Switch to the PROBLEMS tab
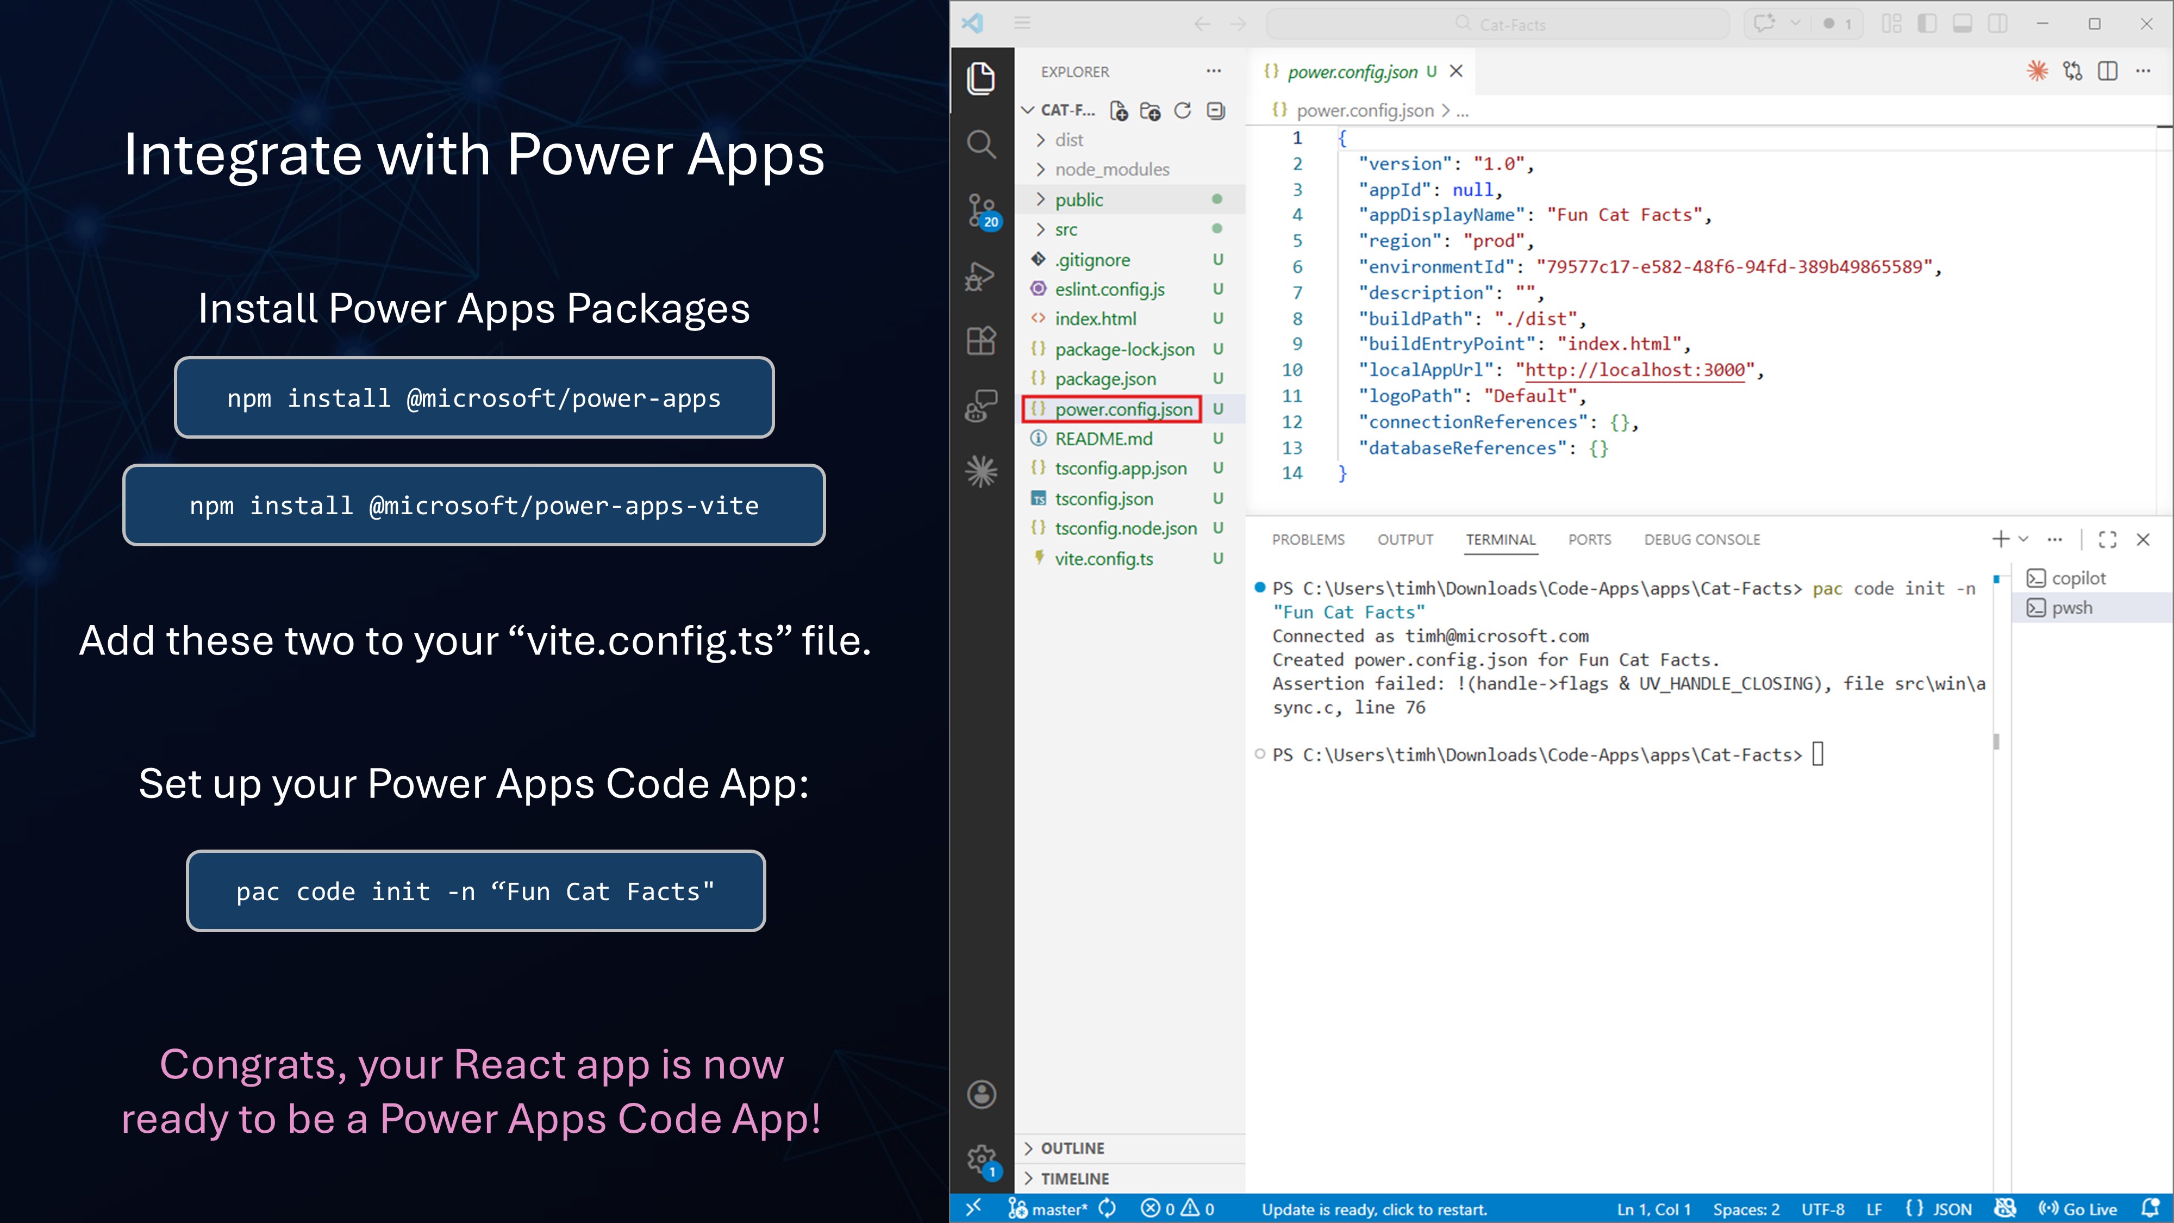The image size is (2174, 1223). (1308, 539)
